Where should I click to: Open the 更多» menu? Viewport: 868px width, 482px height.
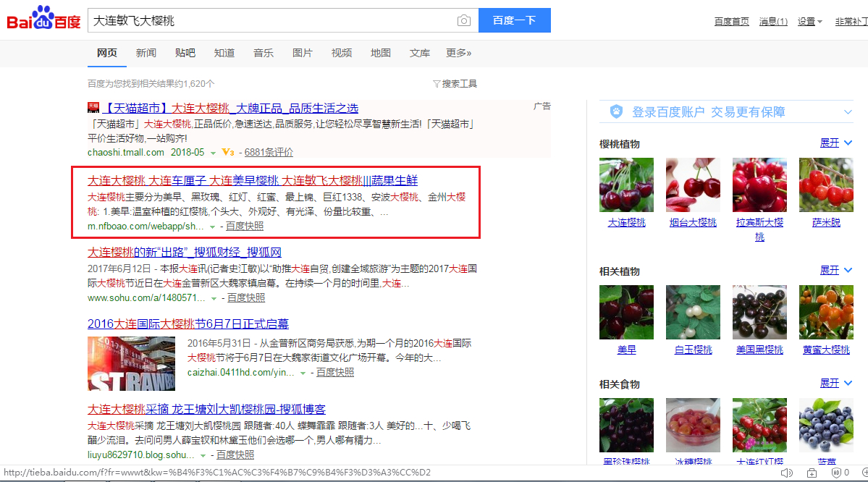pyautogui.click(x=459, y=53)
